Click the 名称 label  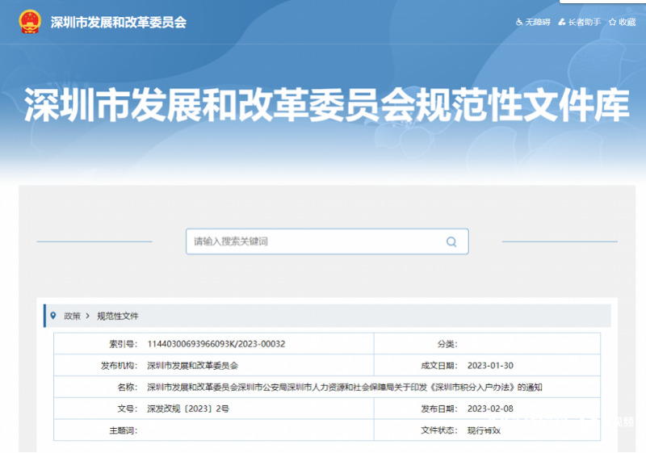point(128,387)
